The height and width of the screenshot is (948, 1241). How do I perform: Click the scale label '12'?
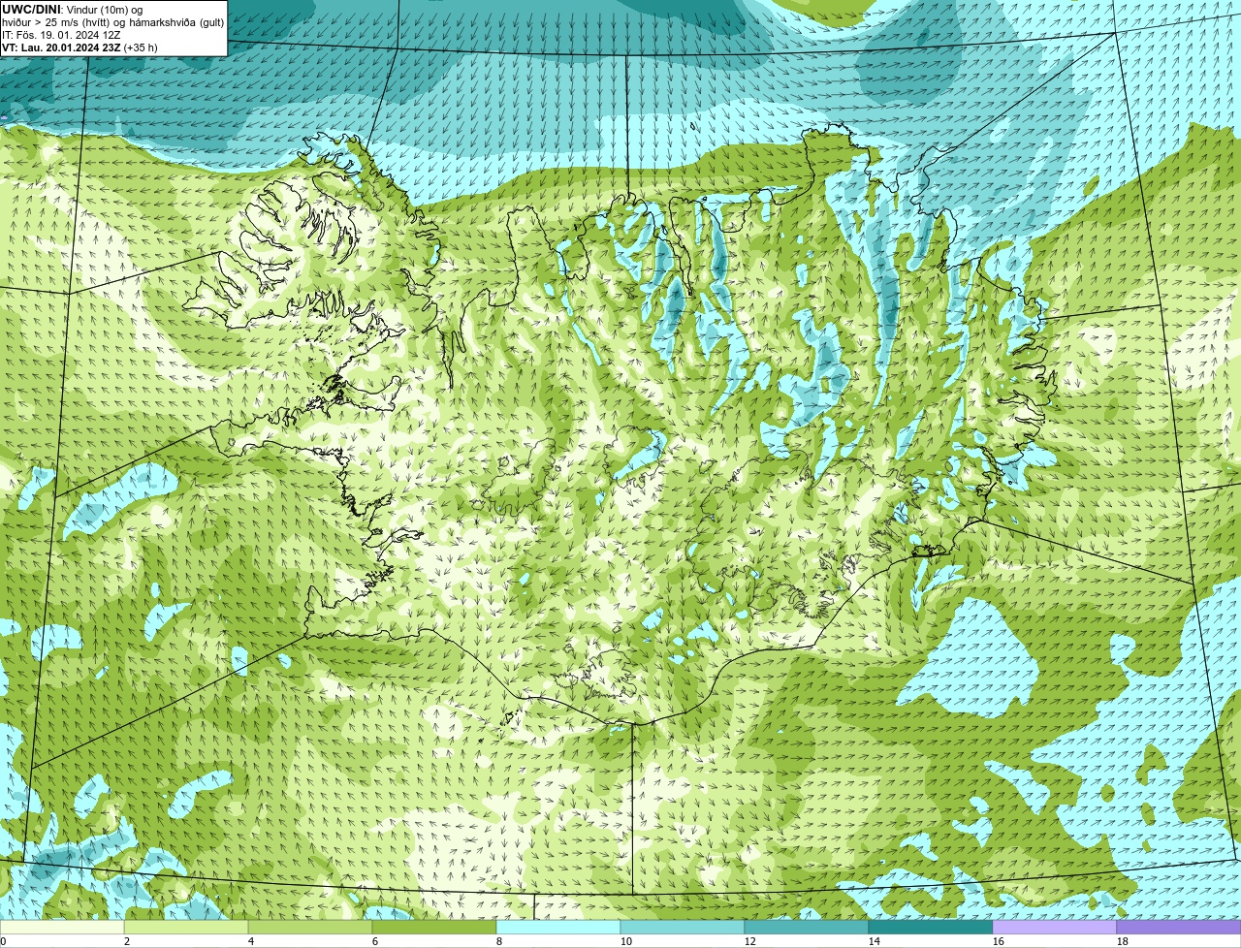750,941
